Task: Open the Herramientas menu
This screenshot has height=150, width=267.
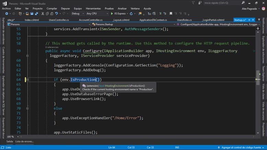Action: coord(93,9)
